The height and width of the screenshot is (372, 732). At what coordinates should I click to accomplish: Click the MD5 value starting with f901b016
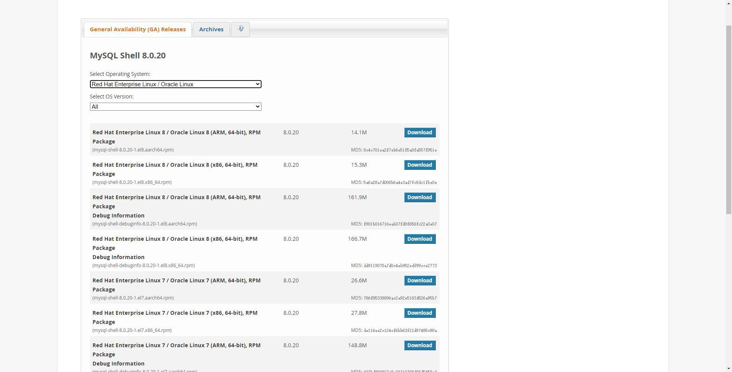[x=400, y=224]
